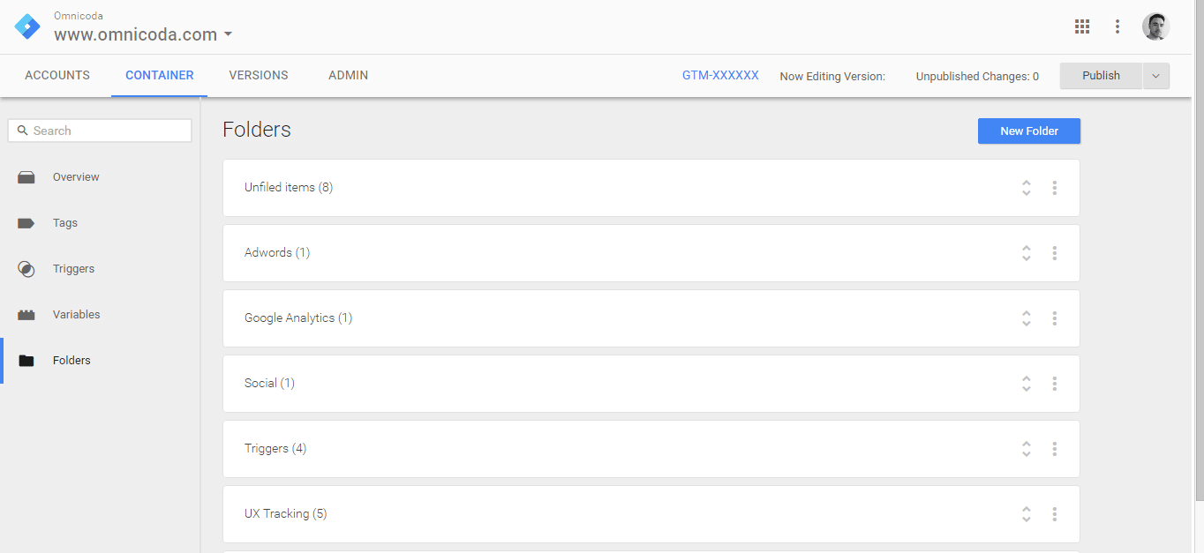This screenshot has height=553, width=1204.
Task: Select the Tags icon in the sidebar
Action: (26, 222)
